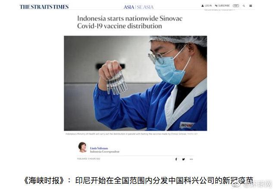Click the LOG IN user icon

point(203,6)
